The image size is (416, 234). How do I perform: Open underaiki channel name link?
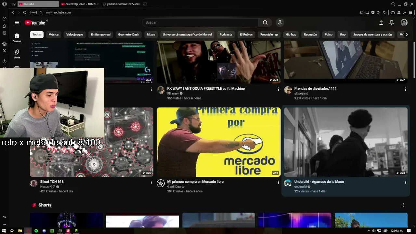pyautogui.click(x=301, y=187)
